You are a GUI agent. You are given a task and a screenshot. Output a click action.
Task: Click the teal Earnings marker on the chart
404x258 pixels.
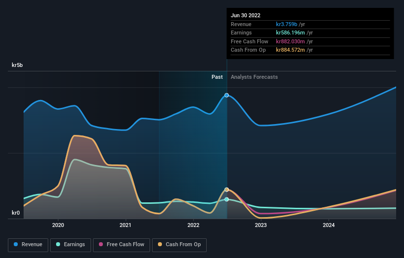[x=226, y=199]
